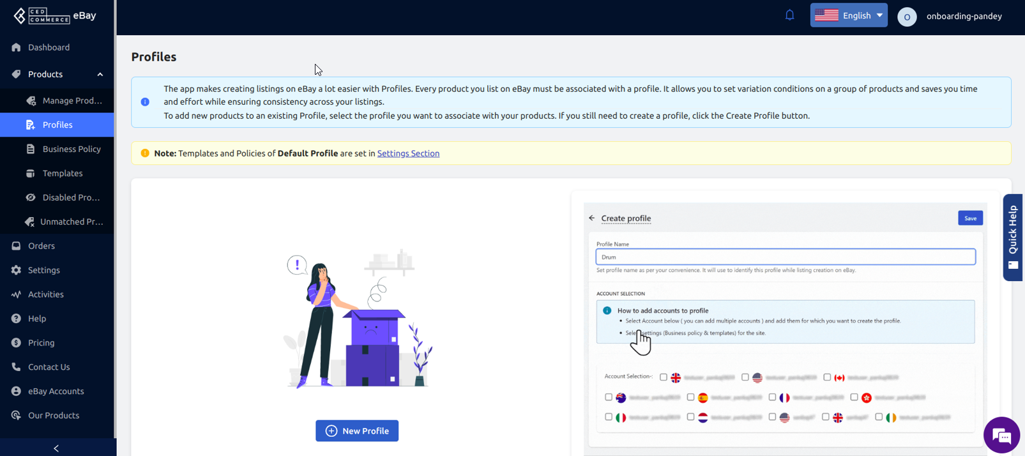Open the live chat bubble

coord(1001,436)
